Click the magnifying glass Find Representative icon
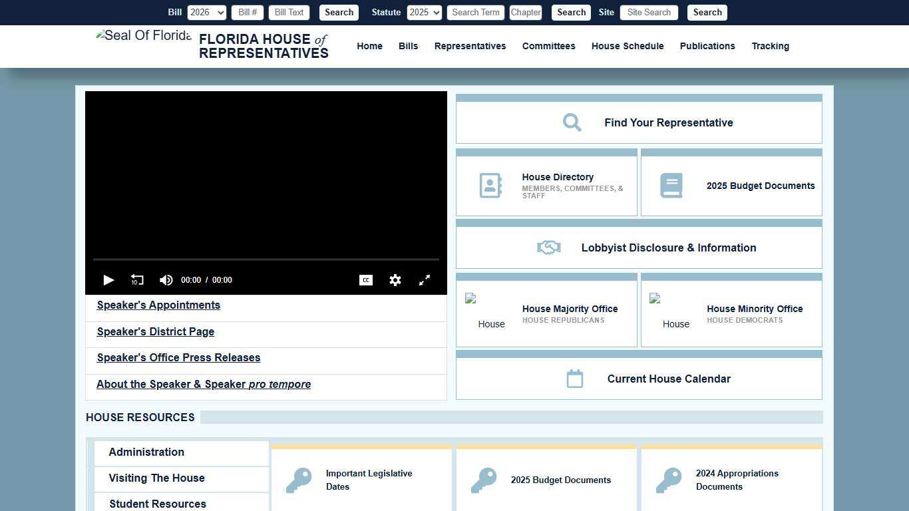This screenshot has width=909, height=511. point(572,122)
